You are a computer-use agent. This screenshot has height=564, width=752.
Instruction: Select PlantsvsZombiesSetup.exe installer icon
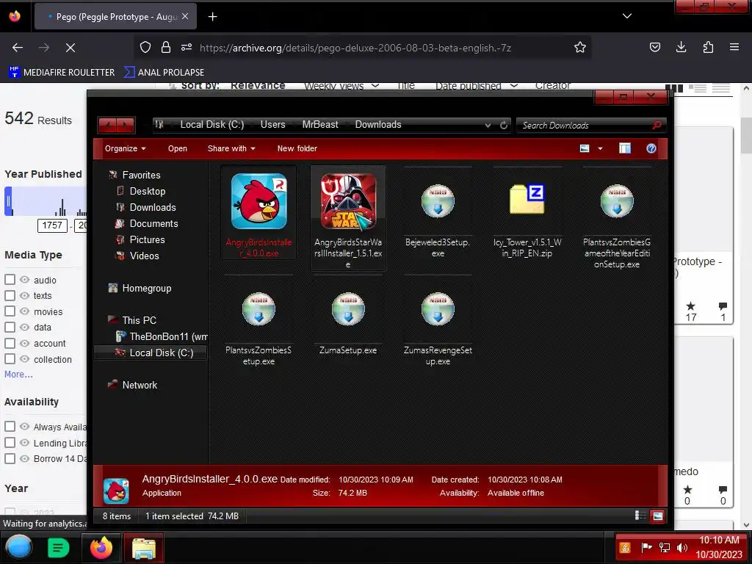(x=258, y=309)
